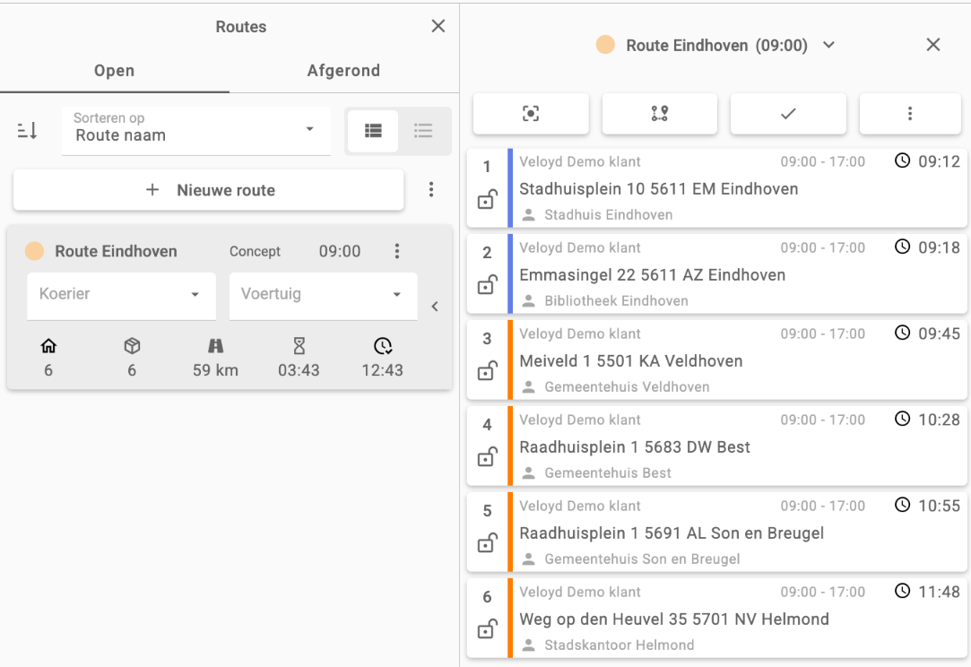Click the person icon beside Gemeentehuis Best

pyautogui.click(x=528, y=473)
